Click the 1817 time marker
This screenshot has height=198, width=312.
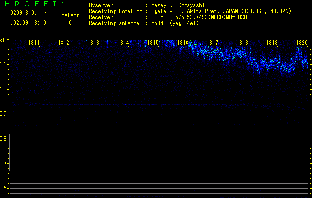point(212,43)
